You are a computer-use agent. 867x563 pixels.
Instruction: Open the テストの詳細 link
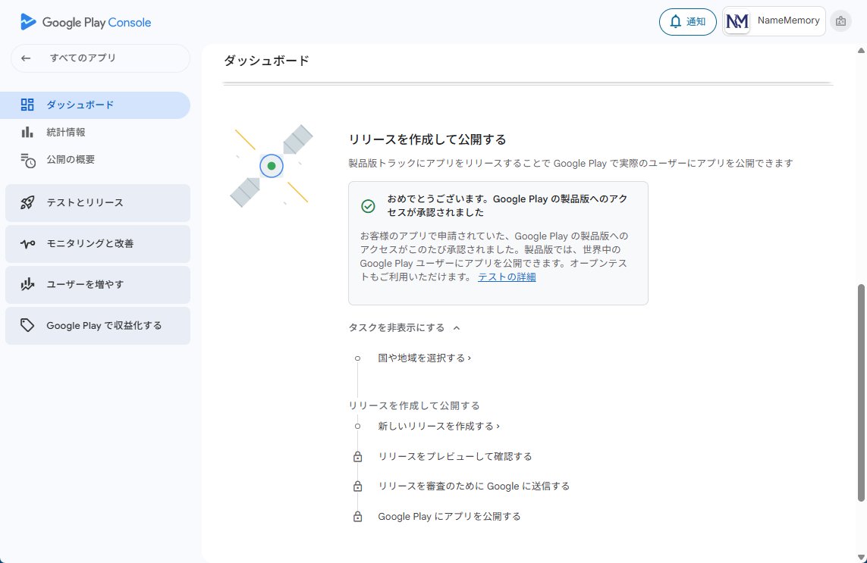[x=507, y=277]
